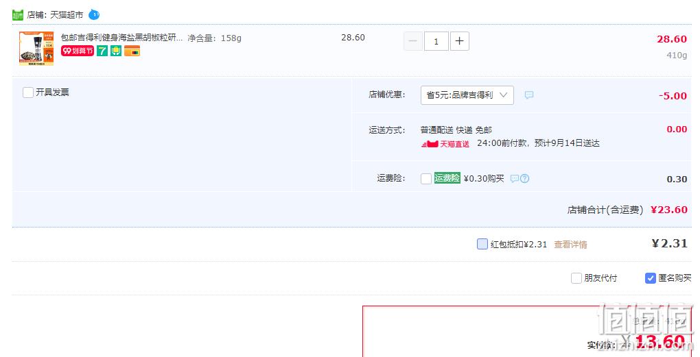Click the 净含量：158g text
Screen dimensions: 700x357
(214, 38)
